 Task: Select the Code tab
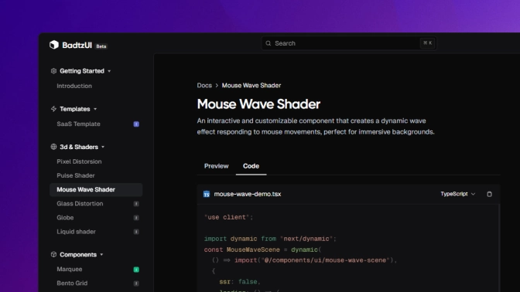pyautogui.click(x=251, y=166)
